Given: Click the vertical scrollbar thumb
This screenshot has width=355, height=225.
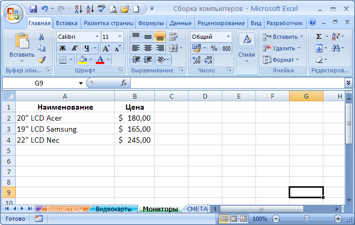Looking at the screenshot, I should tap(349, 123).
